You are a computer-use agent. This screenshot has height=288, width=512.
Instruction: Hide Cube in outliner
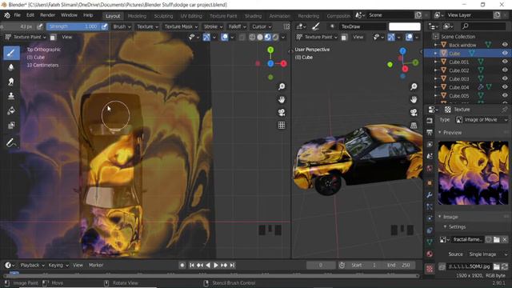coord(505,54)
